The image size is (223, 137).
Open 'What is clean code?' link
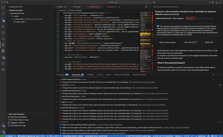pos(205,18)
